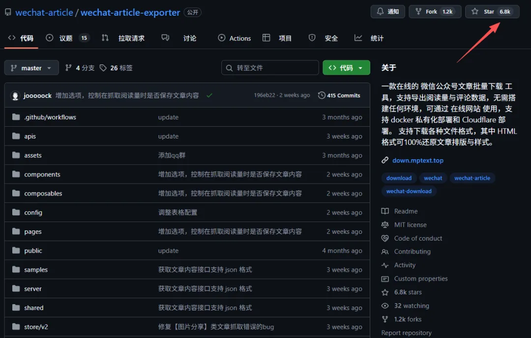The height and width of the screenshot is (338, 531).
Task: Open the 议题 tab with 15 issues
Action: (67, 38)
